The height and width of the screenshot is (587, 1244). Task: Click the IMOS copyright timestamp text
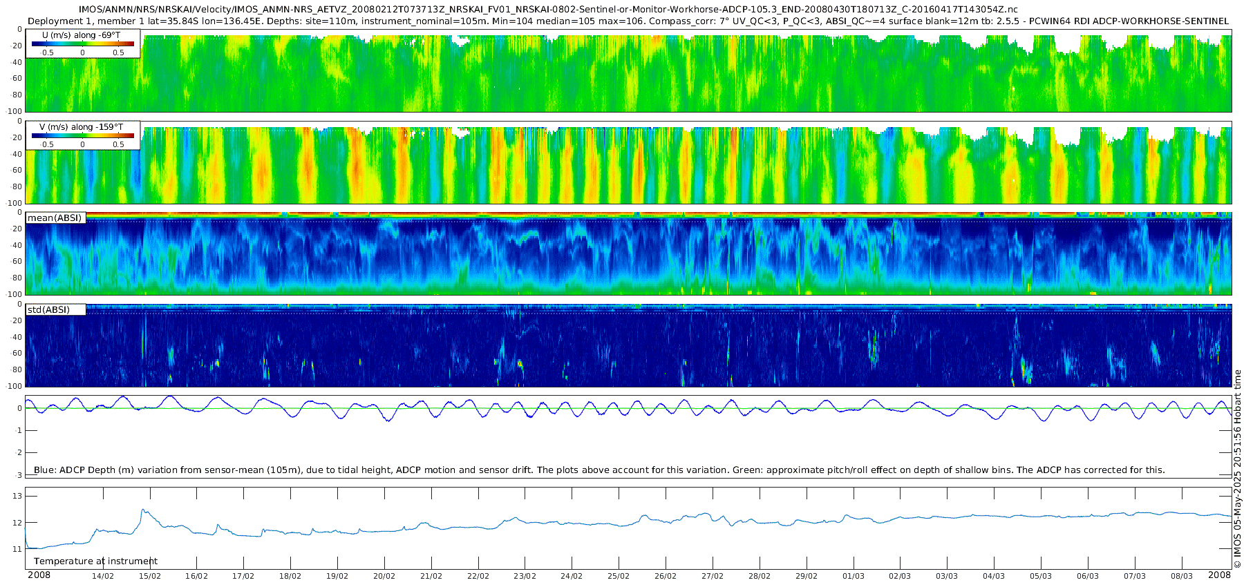pos(1237,469)
